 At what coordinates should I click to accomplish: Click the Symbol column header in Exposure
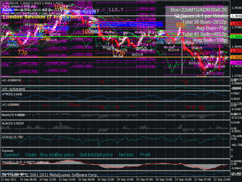tap(11, 154)
